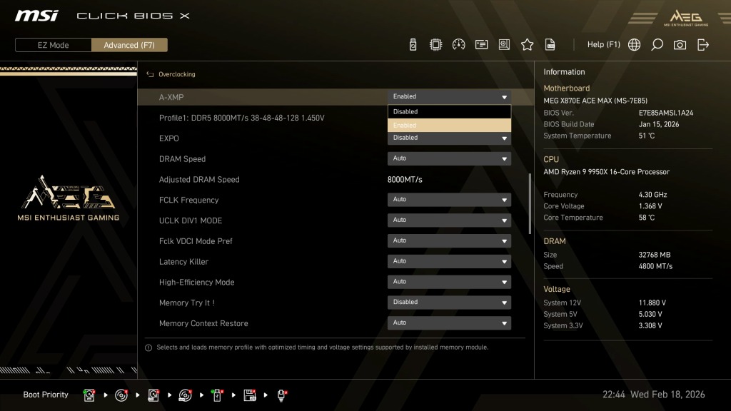Open the M-Flash USB update icon

413,45
